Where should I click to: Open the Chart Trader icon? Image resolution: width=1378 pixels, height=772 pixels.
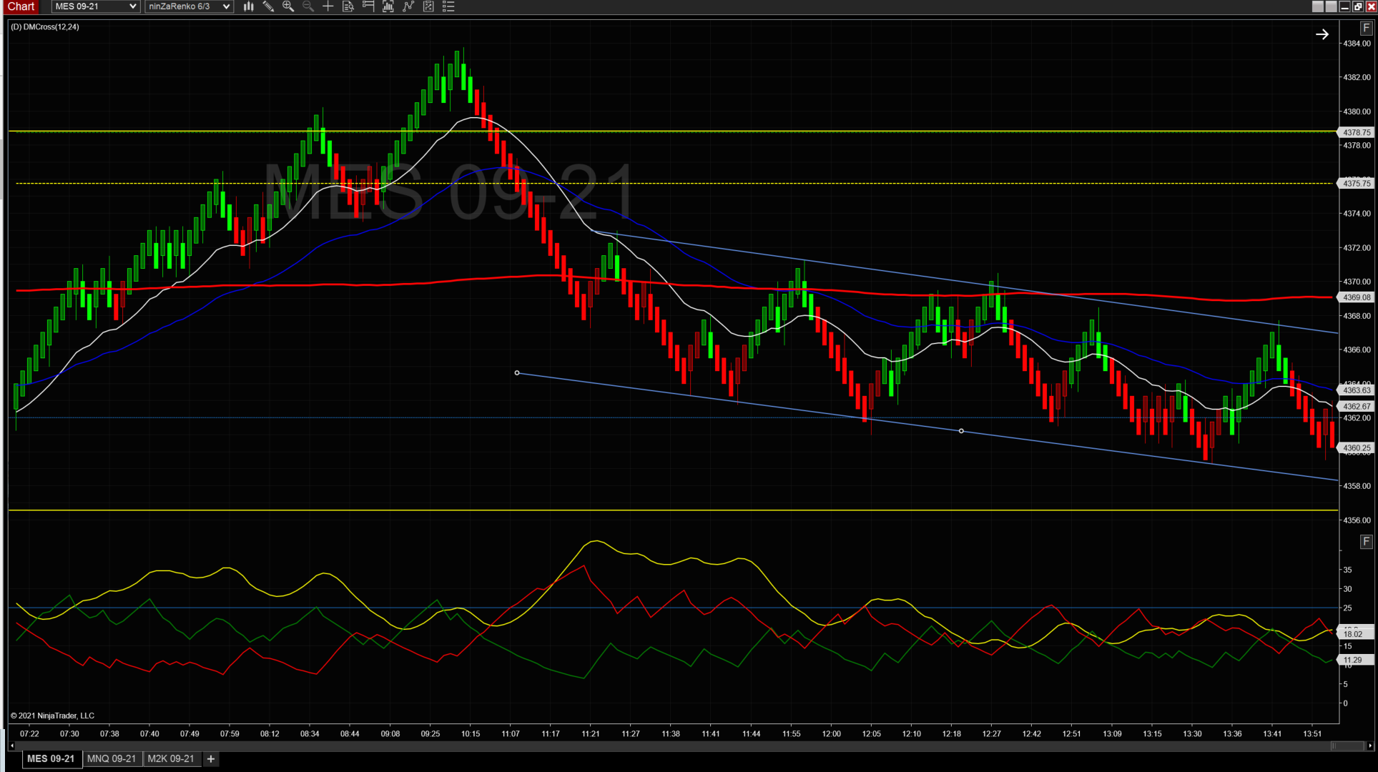[x=368, y=6]
